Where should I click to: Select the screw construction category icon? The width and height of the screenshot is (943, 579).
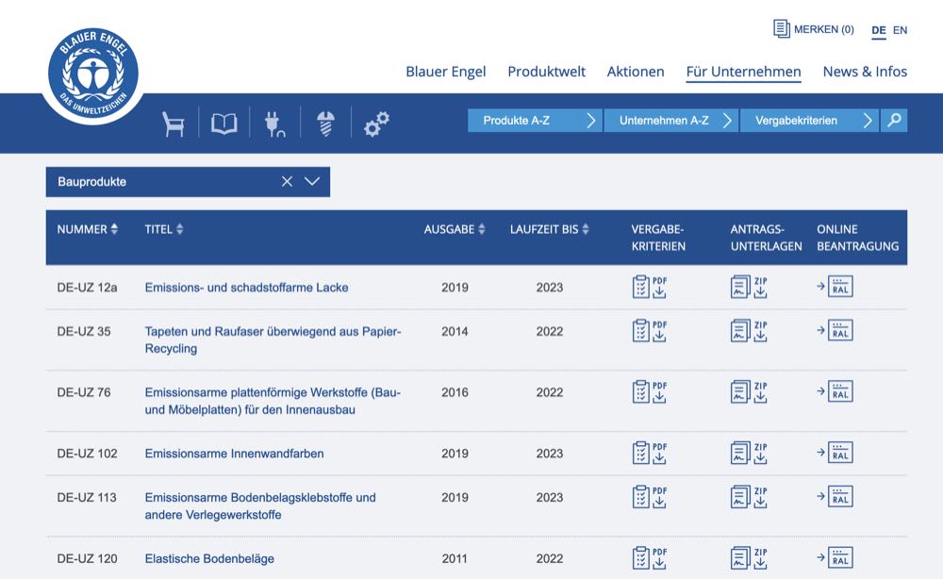coord(325,124)
